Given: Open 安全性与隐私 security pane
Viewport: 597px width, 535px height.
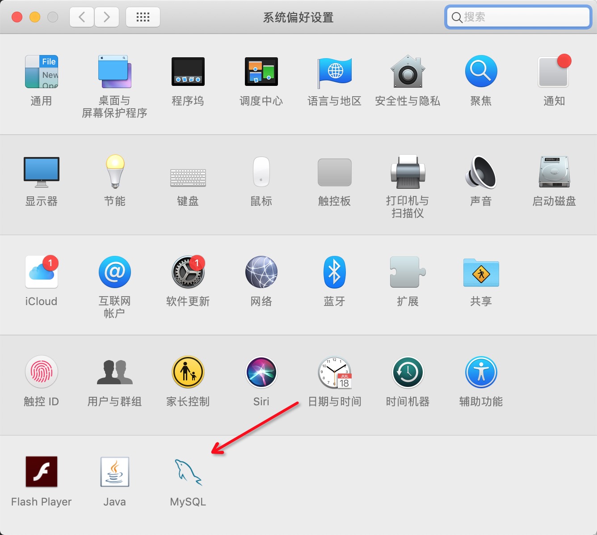Looking at the screenshot, I should 408,72.
